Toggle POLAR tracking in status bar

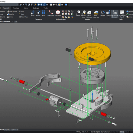click(127, 132)
